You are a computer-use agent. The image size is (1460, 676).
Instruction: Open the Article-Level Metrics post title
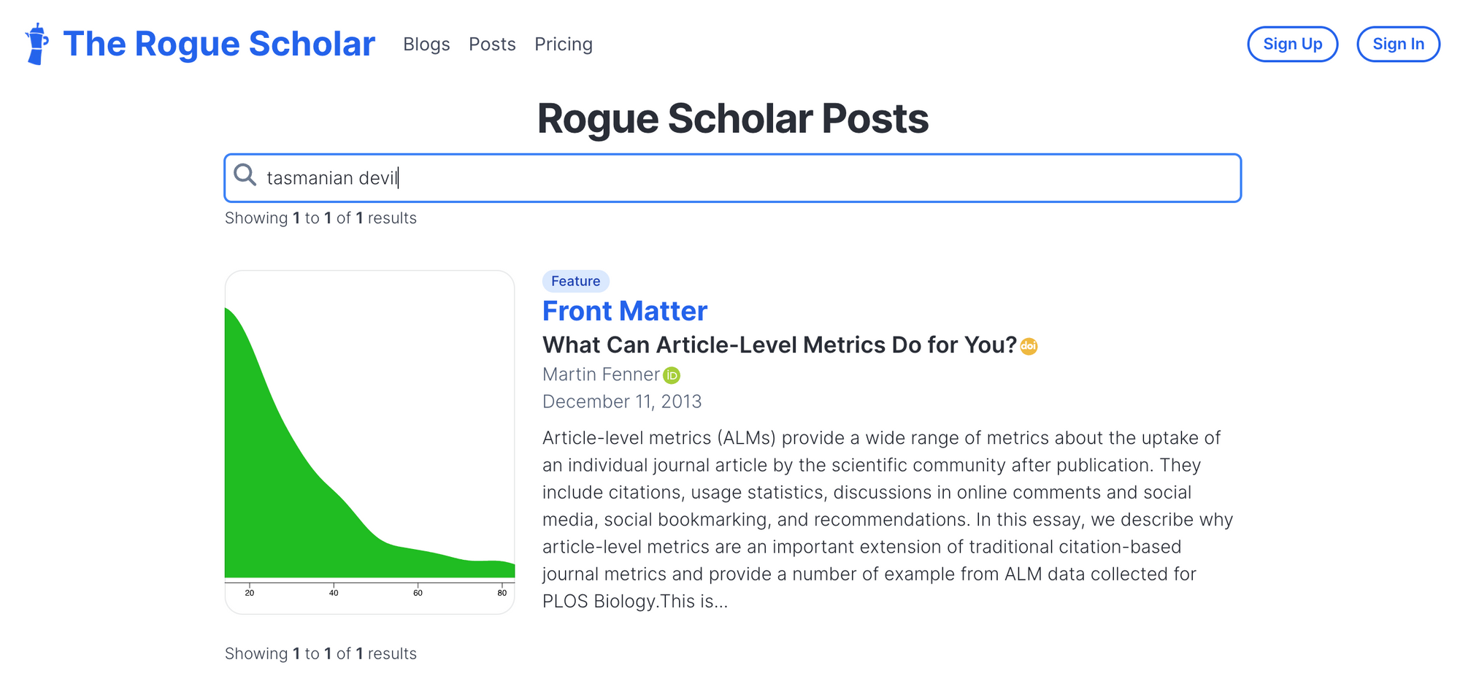(x=779, y=345)
